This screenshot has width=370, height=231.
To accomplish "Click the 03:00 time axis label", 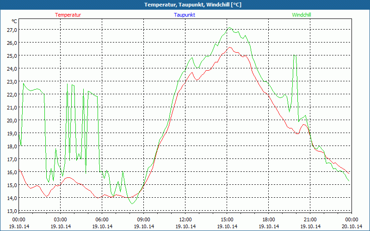I will [x=61, y=220].
